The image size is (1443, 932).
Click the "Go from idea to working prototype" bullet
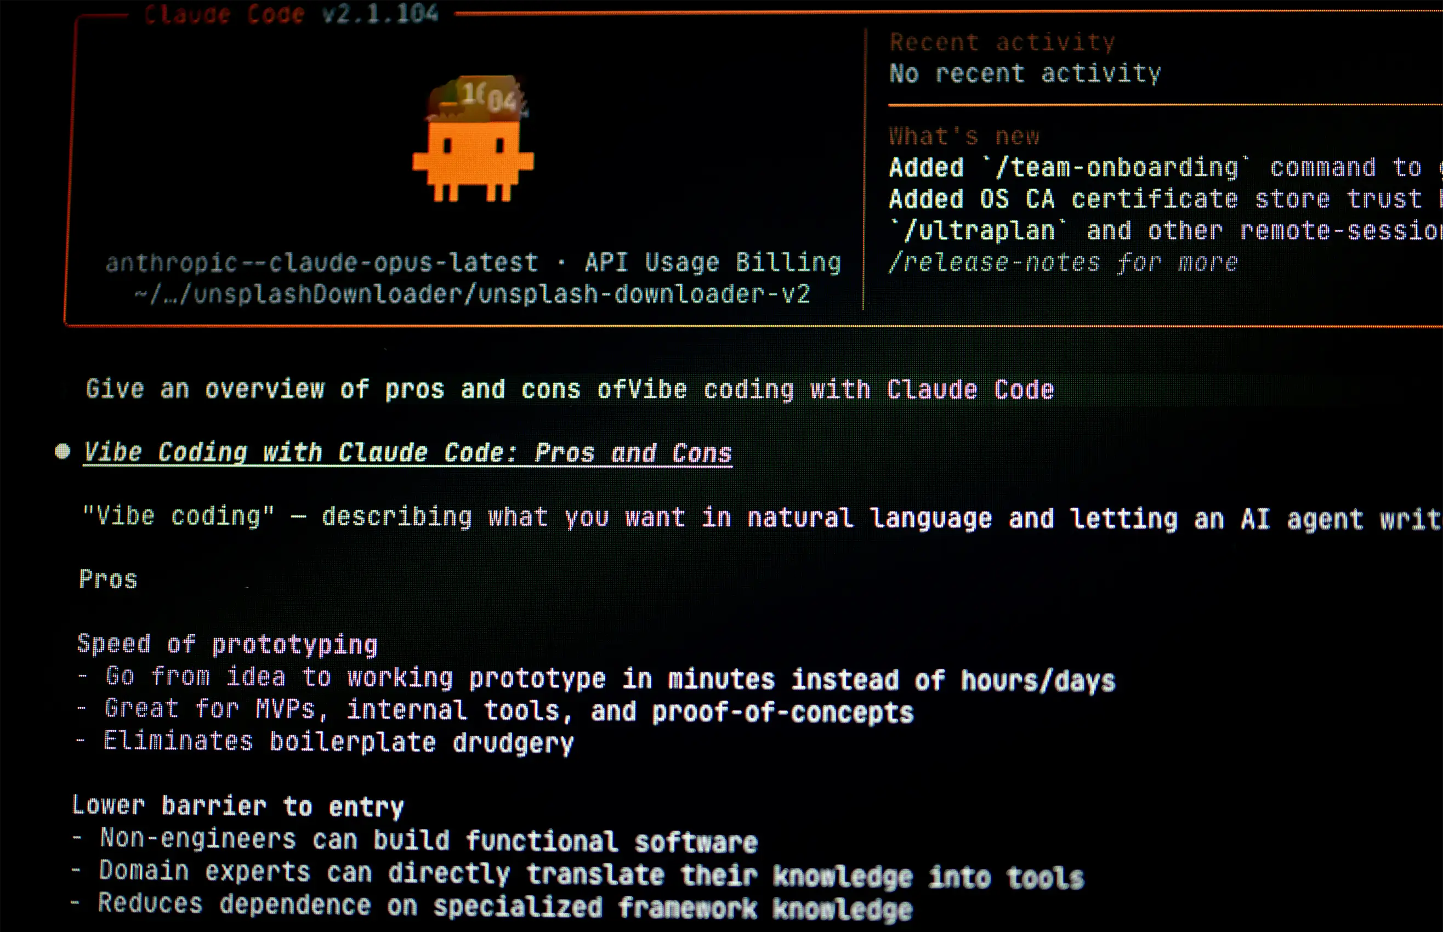(x=596, y=678)
